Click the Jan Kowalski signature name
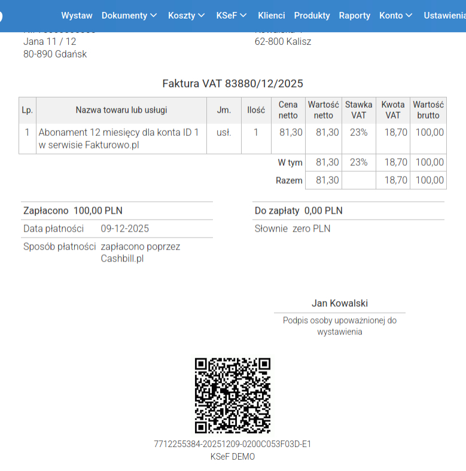This screenshot has width=466, height=471. [x=339, y=303]
